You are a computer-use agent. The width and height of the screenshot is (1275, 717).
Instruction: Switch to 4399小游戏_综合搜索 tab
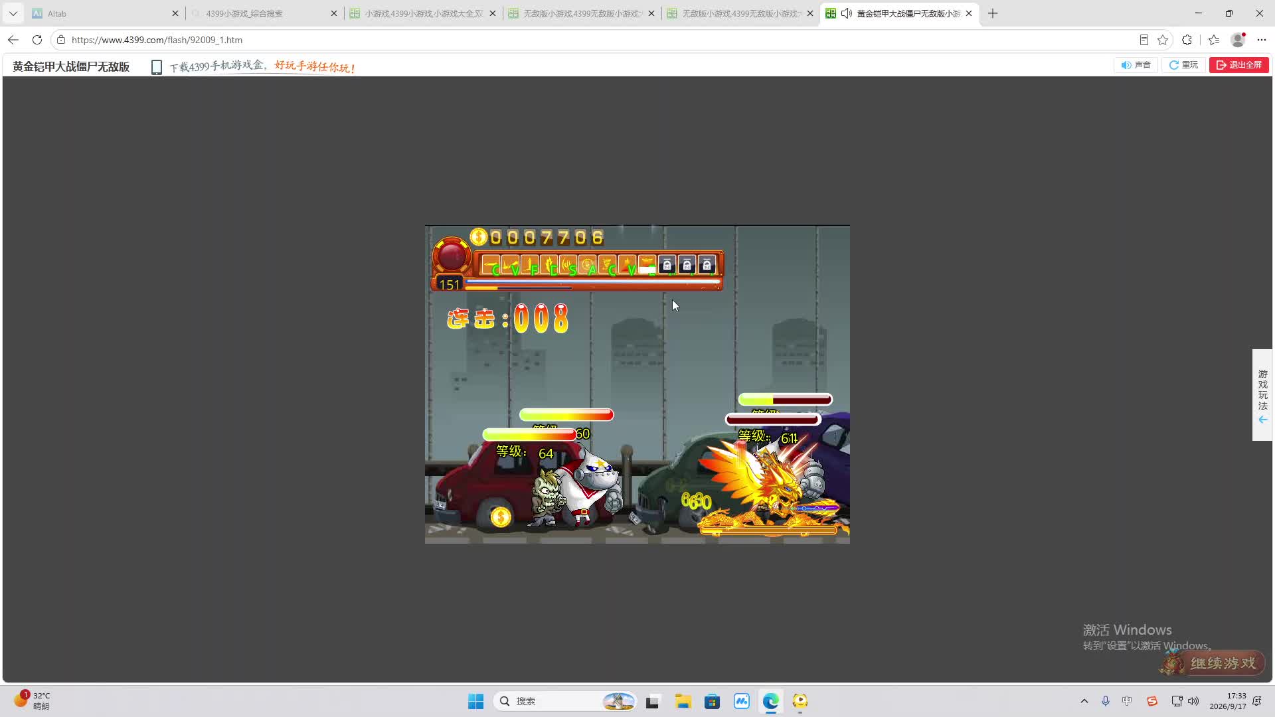[x=264, y=13]
